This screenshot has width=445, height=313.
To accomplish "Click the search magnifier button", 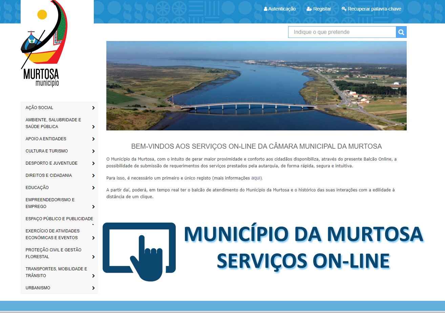I will point(401,32).
